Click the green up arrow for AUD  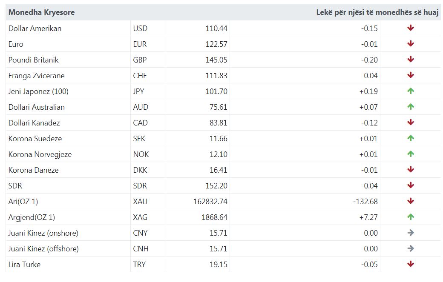pyautogui.click(x=411, y=107)
